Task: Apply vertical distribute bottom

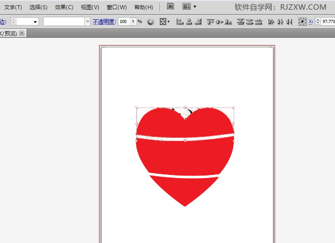Action: click(x=259, y=21)
